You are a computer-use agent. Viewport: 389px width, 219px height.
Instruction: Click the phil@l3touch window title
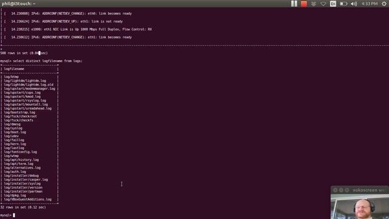point(18,4)
